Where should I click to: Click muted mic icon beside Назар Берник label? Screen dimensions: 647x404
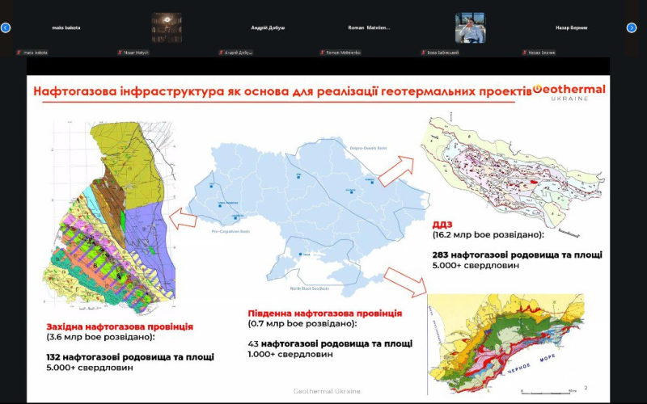click(525, 53)
